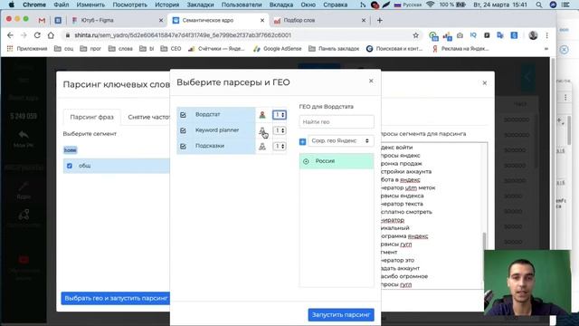Screen dimensions: 579x326
Task: Select the Россия geo entry
Action: pyautogui.click(x=337, y=161)
